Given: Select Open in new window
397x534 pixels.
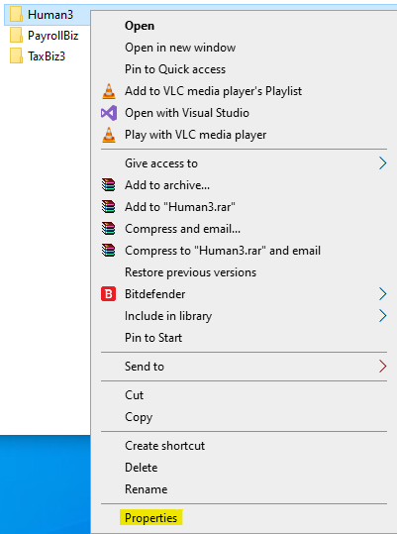Looking at the screenshot, I should pyautogui.click(x=180, y=48).
